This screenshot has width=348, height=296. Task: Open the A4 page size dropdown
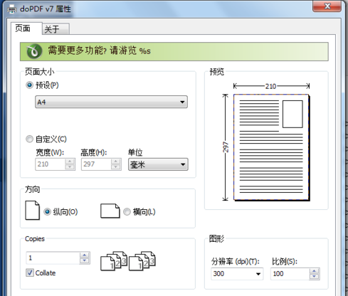pyautogui.click(x=111, y=102)
